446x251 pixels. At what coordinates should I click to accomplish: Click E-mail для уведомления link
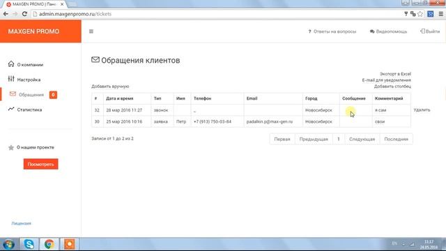tap(386, 80)
